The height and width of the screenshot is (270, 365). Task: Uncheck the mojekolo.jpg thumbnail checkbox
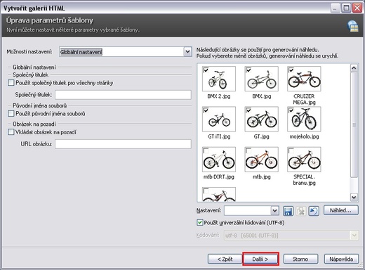(291, 110)
